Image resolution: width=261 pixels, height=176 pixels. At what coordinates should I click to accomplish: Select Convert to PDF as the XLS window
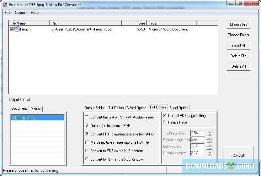point(87,159)
